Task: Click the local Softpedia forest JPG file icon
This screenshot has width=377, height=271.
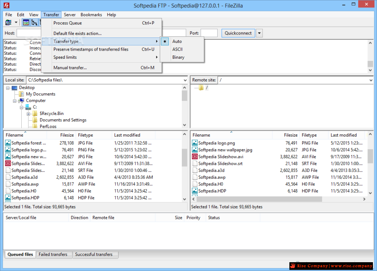Action: (x=8, y=143)
